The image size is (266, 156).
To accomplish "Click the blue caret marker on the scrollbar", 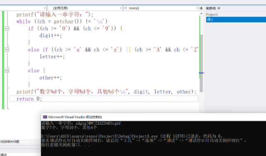I will tap(201, 73).
